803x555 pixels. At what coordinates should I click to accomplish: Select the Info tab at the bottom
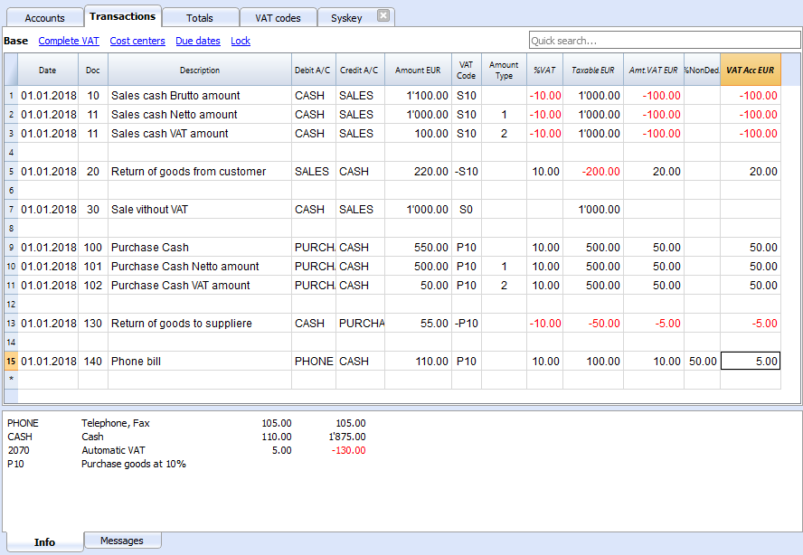tap(44, 542)
